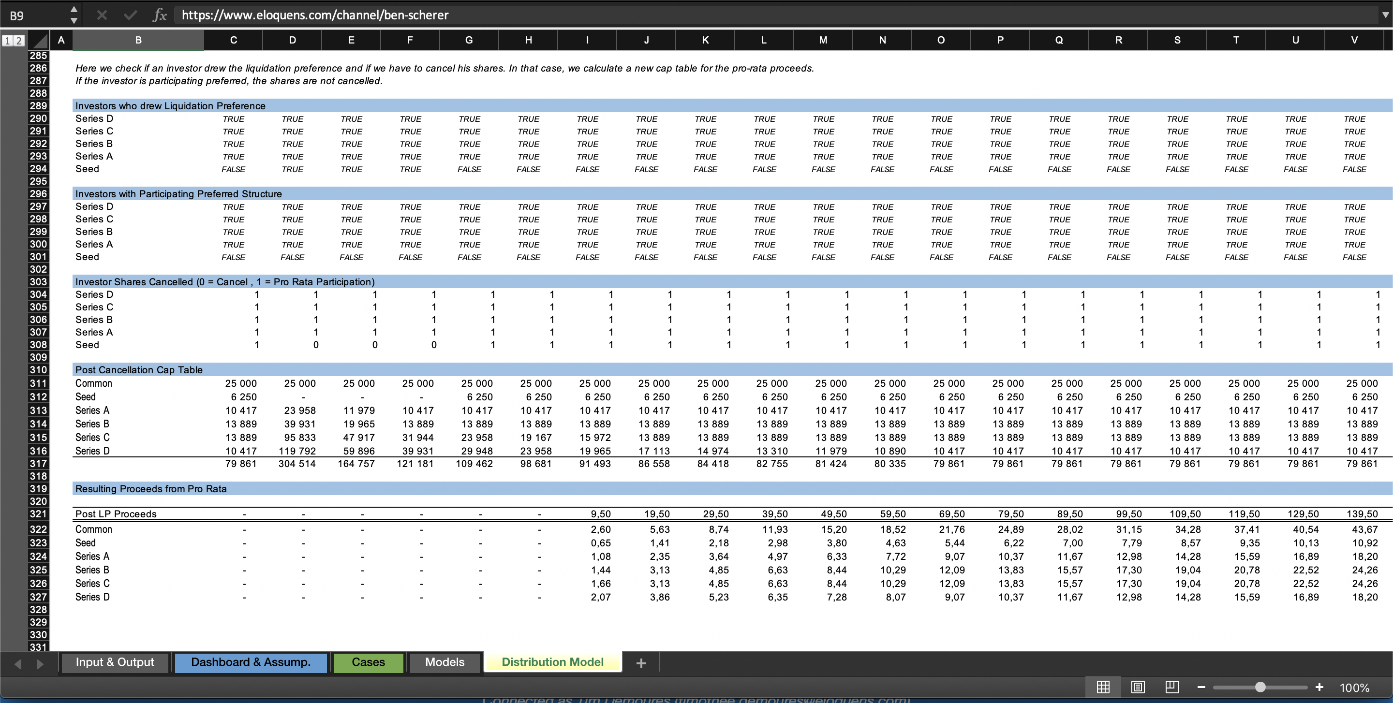
Task: Click 'Investors with Participating Preferred Structure' heading
Action: 178,194
